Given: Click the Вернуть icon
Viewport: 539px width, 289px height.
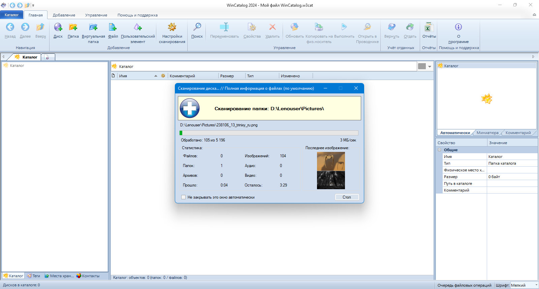Looking at the screenshot, I should point(392,27).
